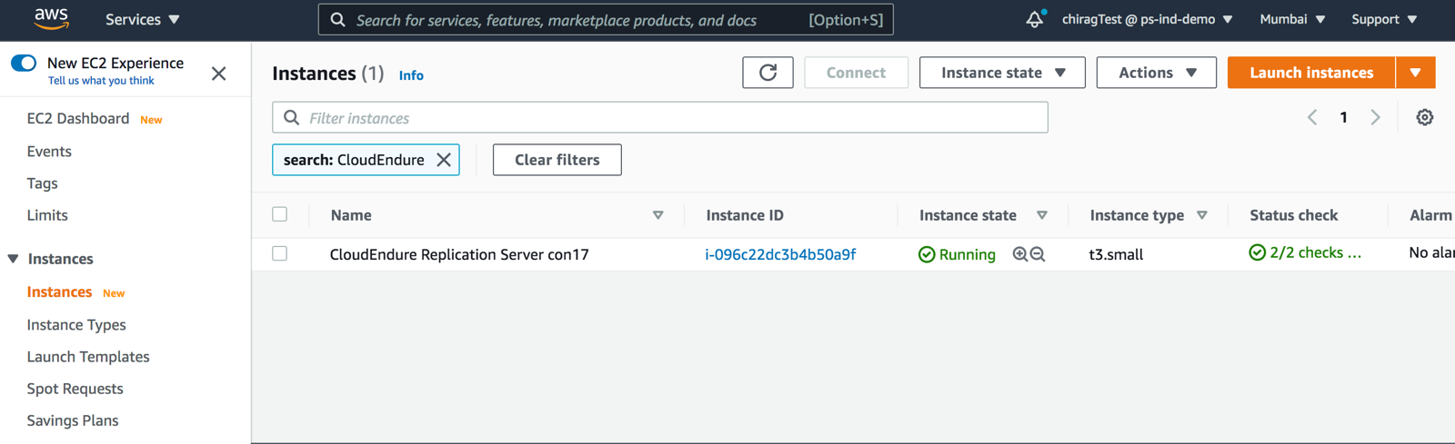
Task: Open the Mumbai region selector
Action: 1292,19
